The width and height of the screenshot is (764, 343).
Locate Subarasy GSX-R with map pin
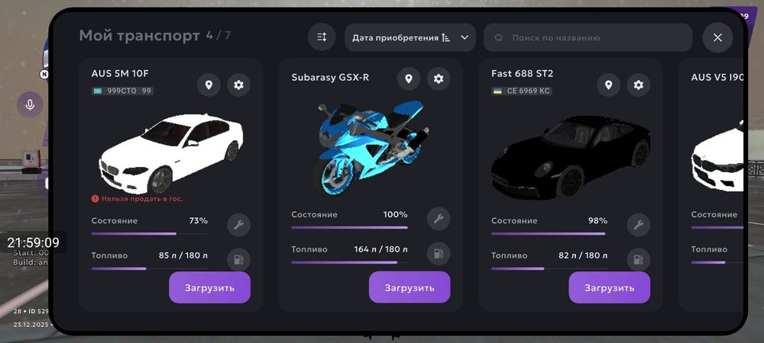click(409, 79)
